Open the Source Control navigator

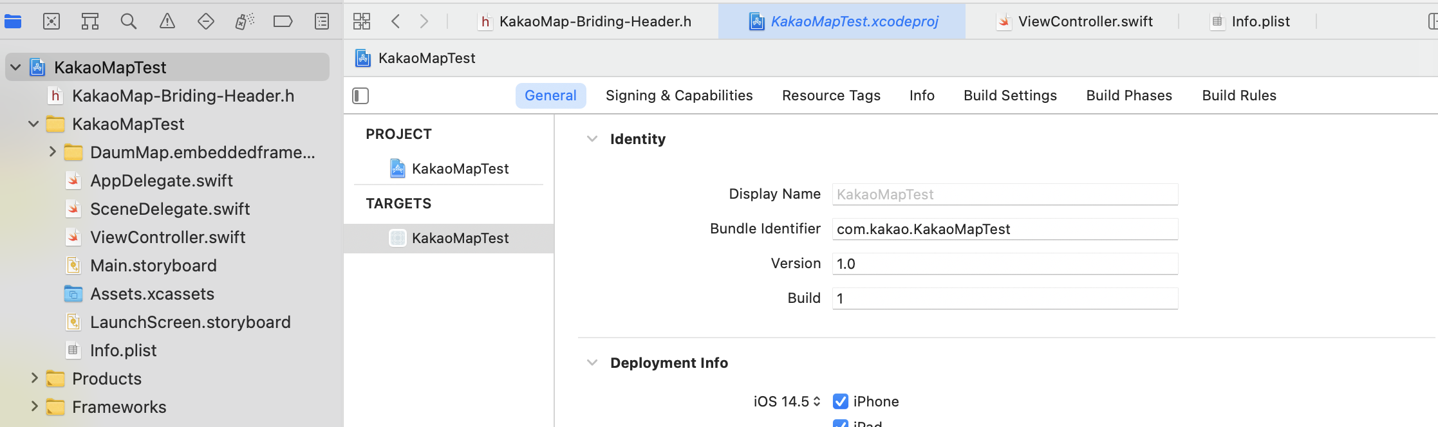51,22
